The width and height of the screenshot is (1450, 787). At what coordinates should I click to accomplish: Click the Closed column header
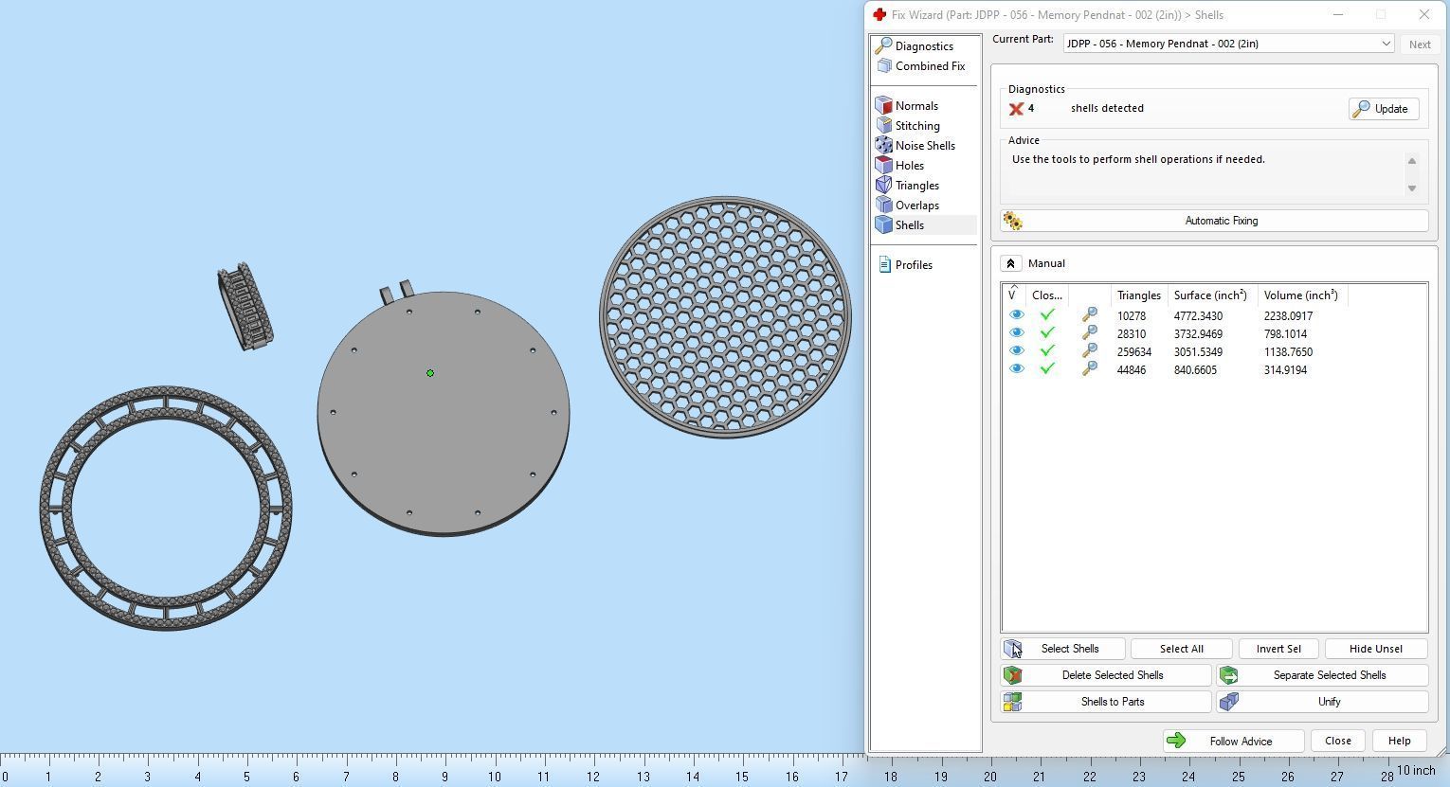click(x=1048, y=295)
